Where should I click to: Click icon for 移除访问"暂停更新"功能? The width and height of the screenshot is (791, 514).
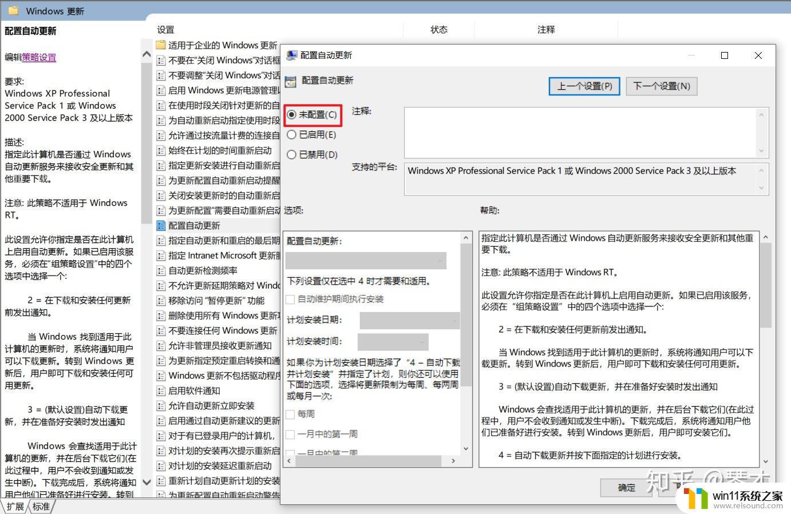[x=161, y=301]
